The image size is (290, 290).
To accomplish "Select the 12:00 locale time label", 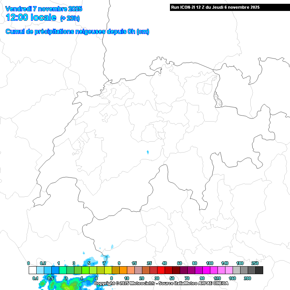I will (x=31, y=18).
